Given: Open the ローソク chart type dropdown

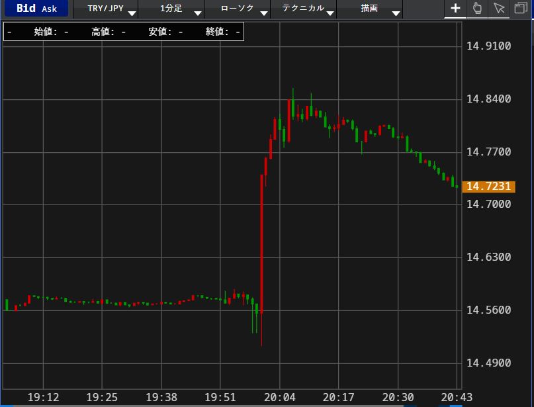Looking at the screenshot, I should 238,9.
